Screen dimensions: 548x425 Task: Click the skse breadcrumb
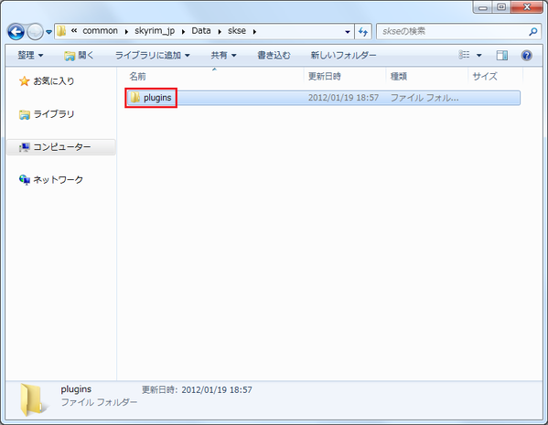click(x=237, y=31)
